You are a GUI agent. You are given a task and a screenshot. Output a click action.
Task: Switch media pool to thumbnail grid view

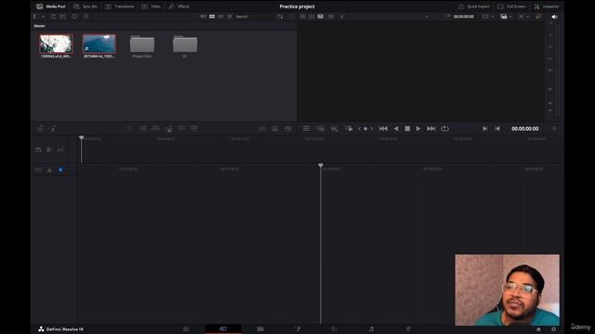click(x=212, y=17)
